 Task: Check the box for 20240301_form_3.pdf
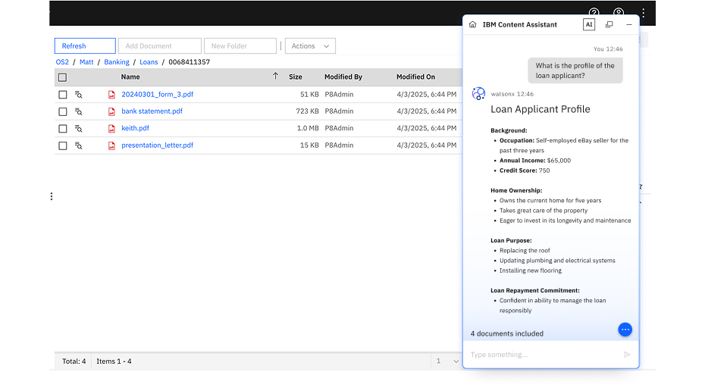tap(63, 95)
